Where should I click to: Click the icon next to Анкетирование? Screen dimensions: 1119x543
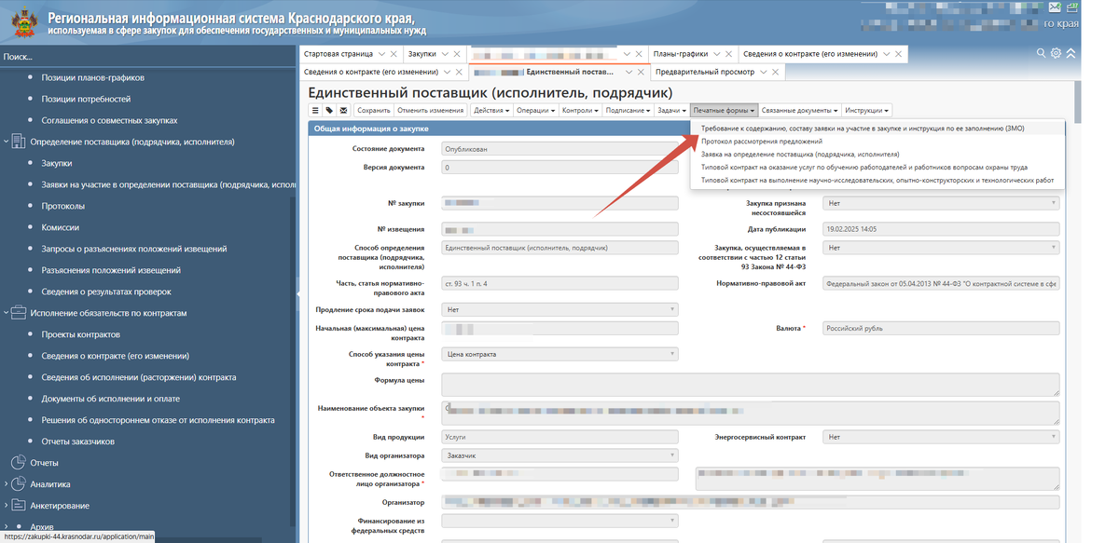coord(18,505)
